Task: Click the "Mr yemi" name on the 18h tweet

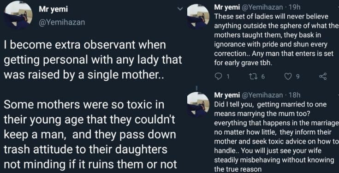Action: click(x=227, y=95)
